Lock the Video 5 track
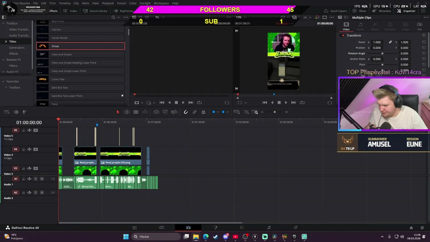The image size is (430, 242). click(x=23, y=130)
